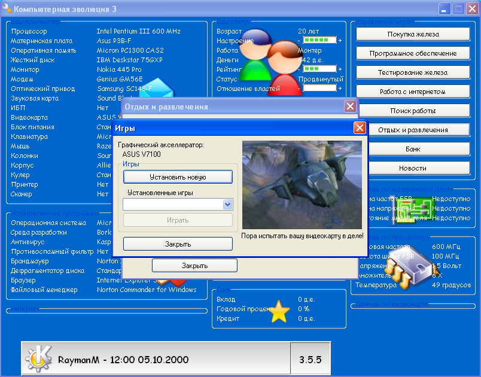
Task: Click the greyed Играть button
Action: pyautogui.click(x=178, y=220)
